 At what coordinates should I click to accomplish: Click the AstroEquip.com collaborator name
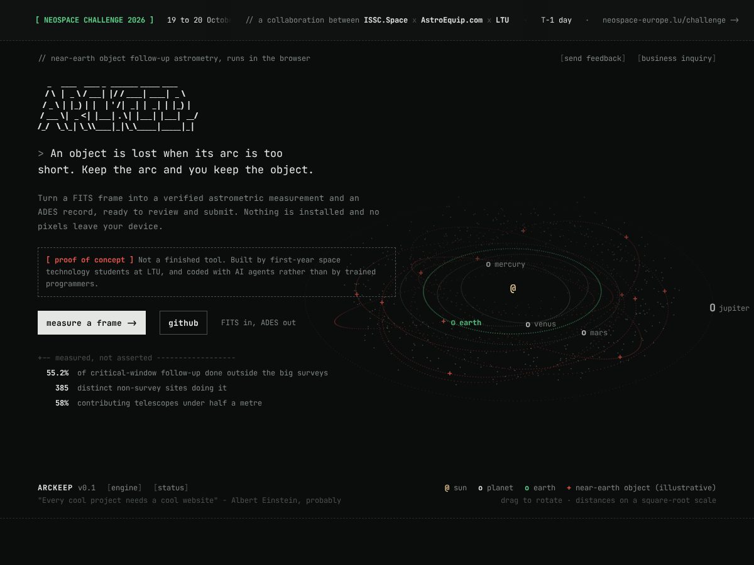(452, 20)
